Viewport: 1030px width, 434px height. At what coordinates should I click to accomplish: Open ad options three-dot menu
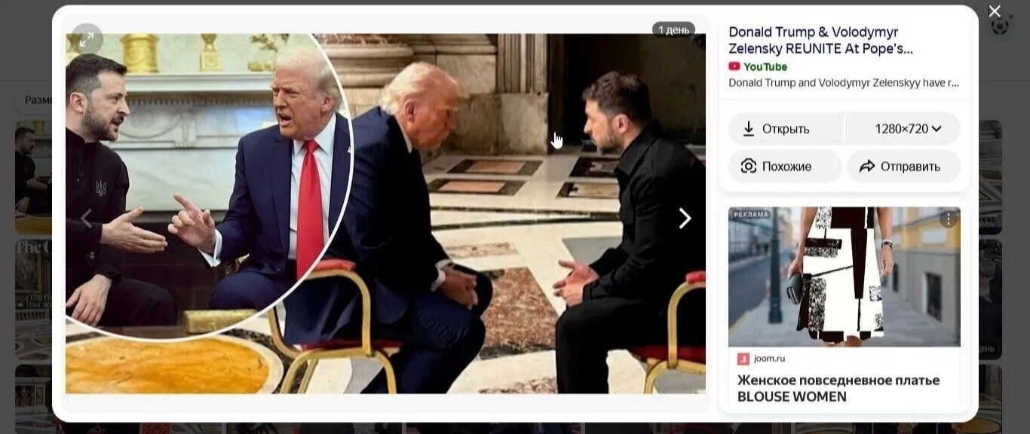(x=949, y=219)
